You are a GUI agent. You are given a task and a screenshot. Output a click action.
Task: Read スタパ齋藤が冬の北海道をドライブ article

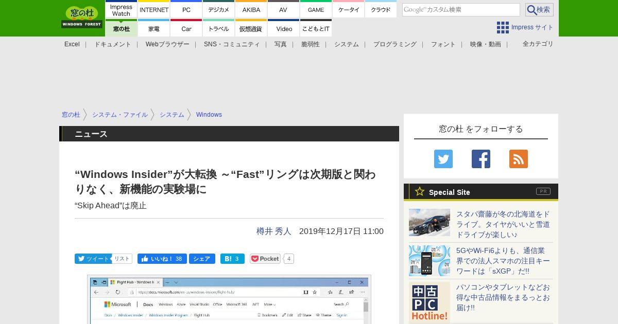coord(503,224)
